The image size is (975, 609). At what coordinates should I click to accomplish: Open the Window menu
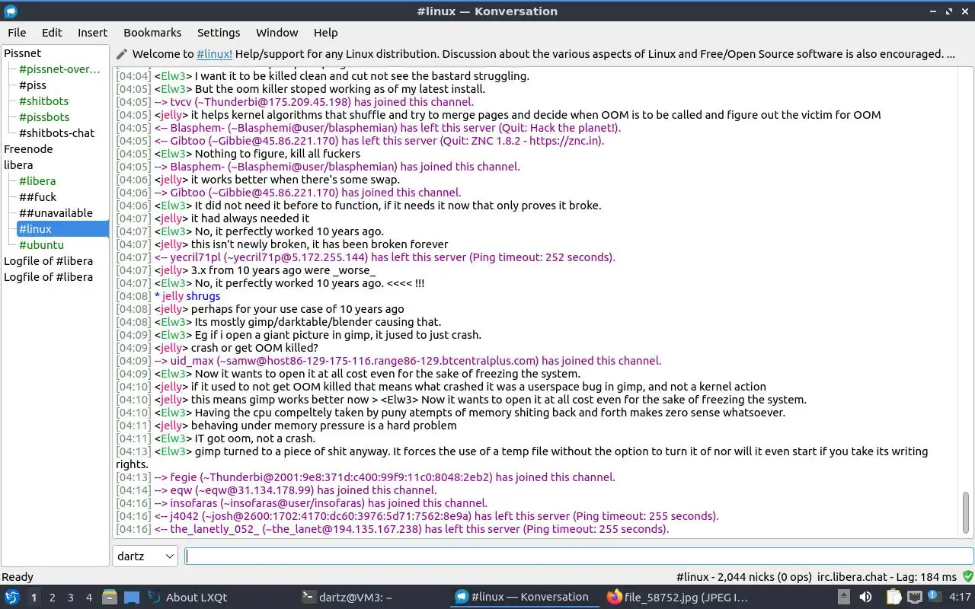tap(277, 33)
